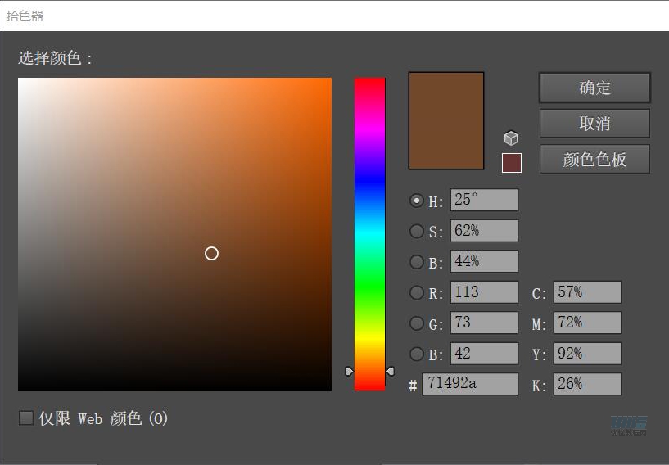Select the S saturation radio button
The image size is (669, 465).
(x=417, y=231)
